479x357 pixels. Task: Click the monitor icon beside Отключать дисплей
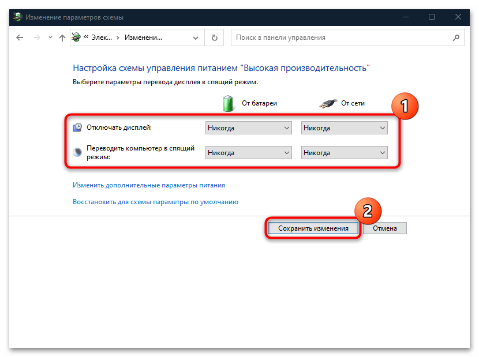(x=78, y=128)
